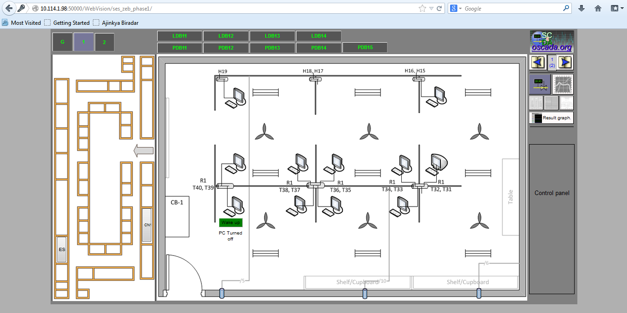
Task: Open the Firefox downloads arrow
Action: click(x=581, y=8)
